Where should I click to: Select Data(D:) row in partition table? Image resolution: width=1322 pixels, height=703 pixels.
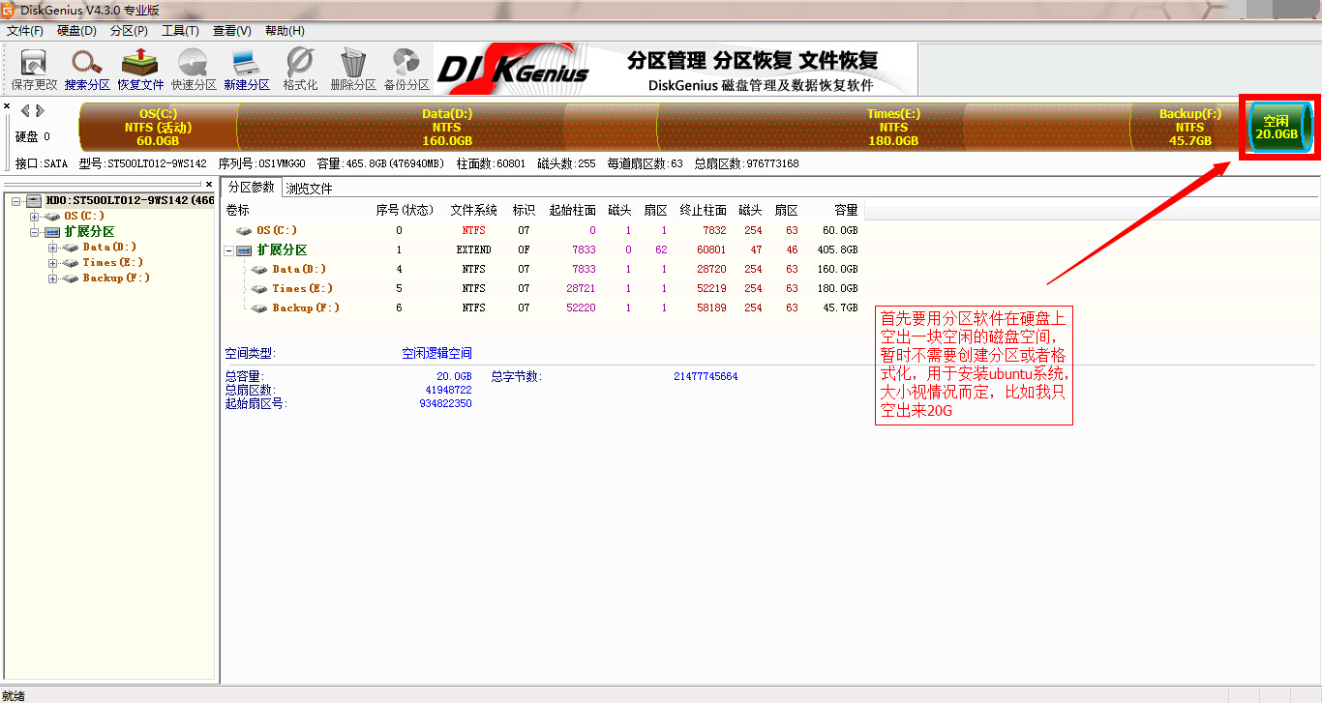point(542,269)
